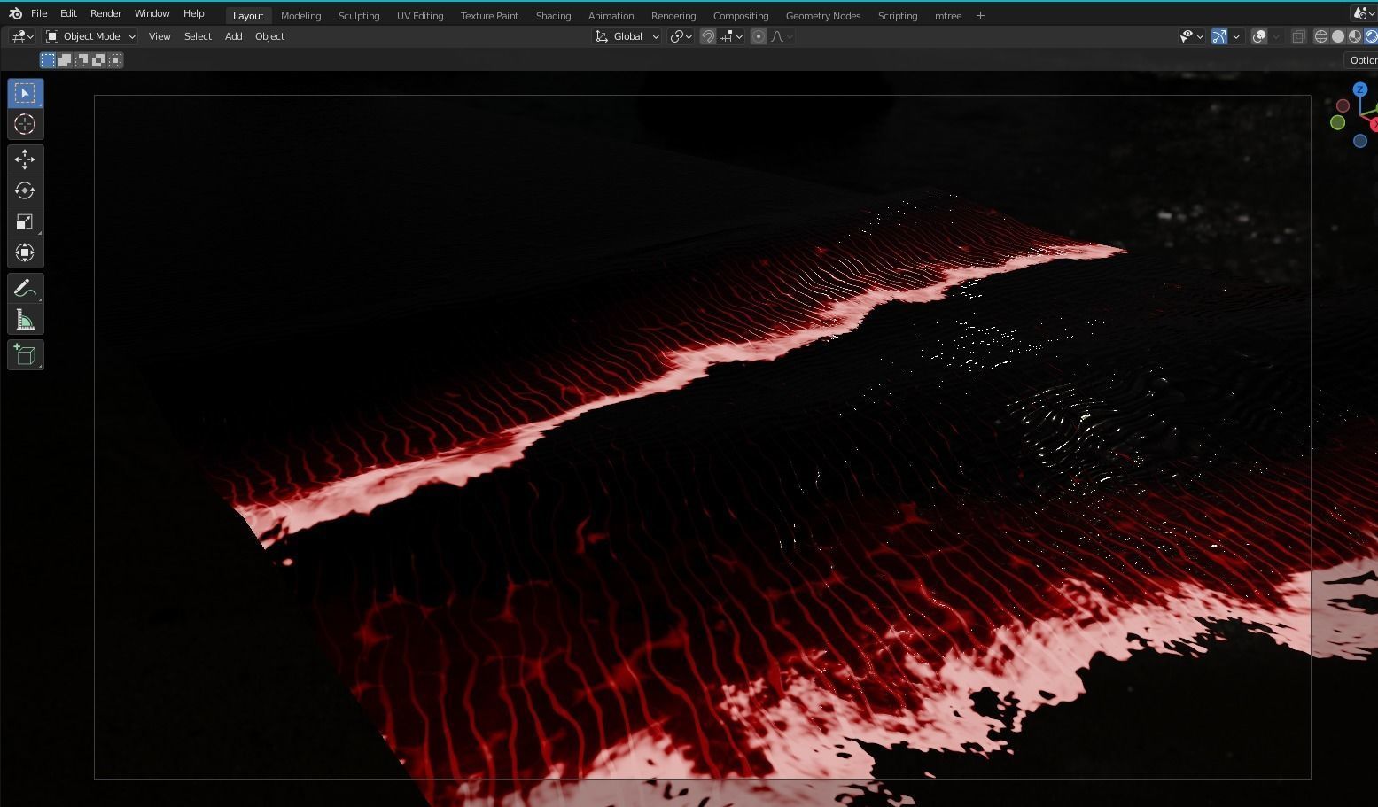The image size is (1378, 807).
Task: Switch to the Rendering workspace tab
Action: tap(673, 16)
